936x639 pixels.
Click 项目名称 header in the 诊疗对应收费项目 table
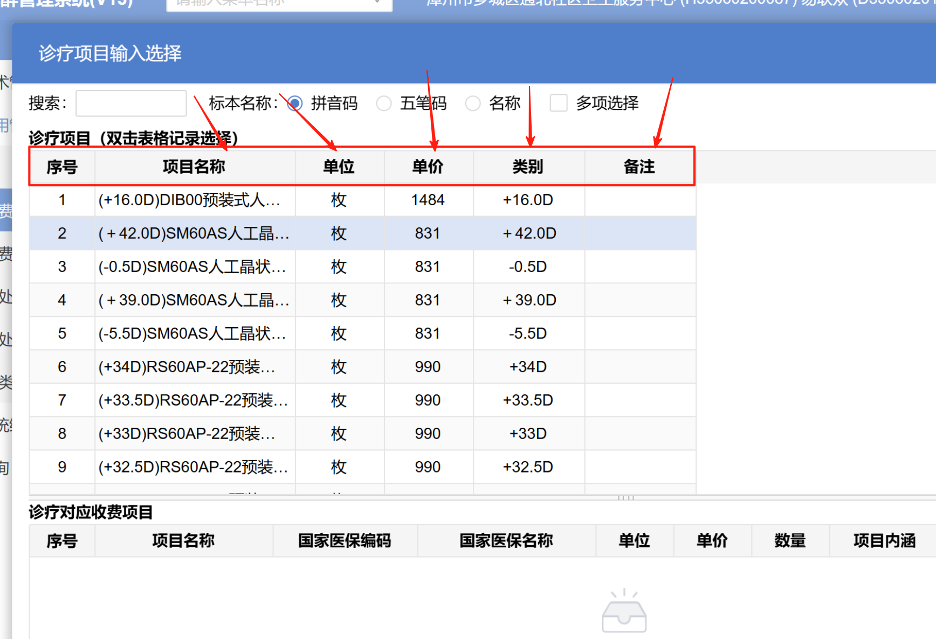point(184,540)
